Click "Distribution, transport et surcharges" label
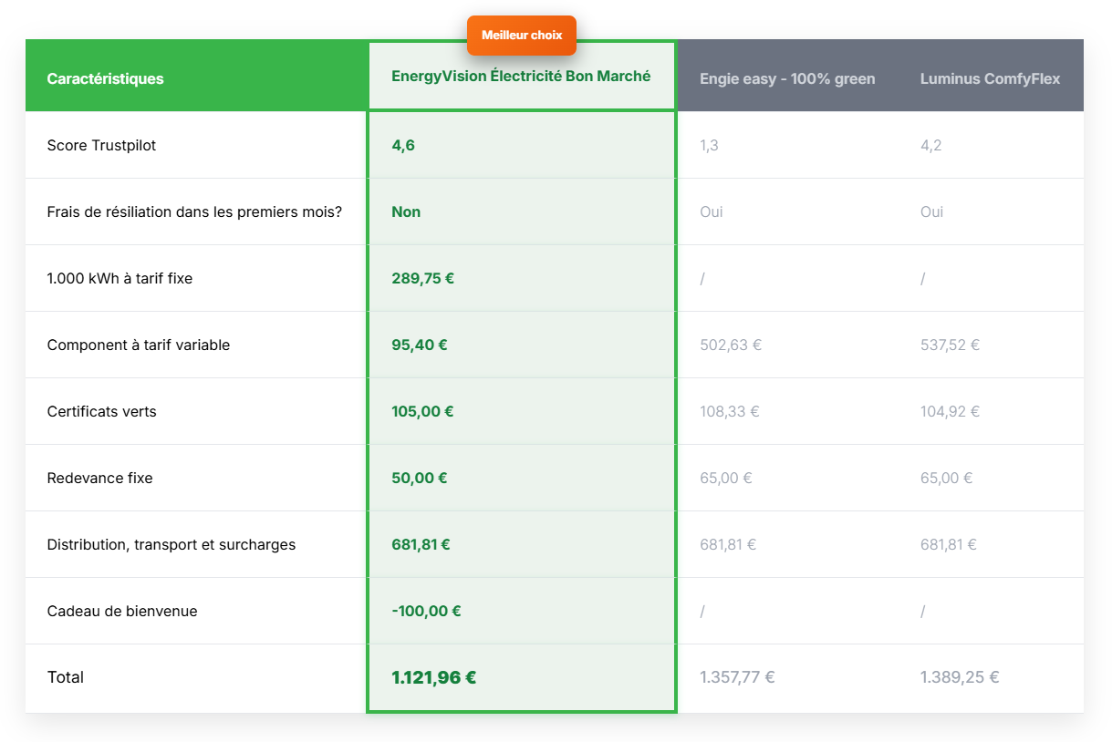Viewport: 1112px width, 742px height. (x=171, y=544)
